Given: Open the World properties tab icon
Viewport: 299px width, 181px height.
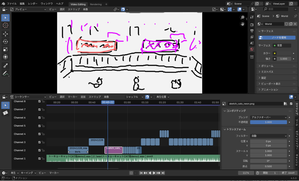Looking at the screenshot, I should 252,50.
